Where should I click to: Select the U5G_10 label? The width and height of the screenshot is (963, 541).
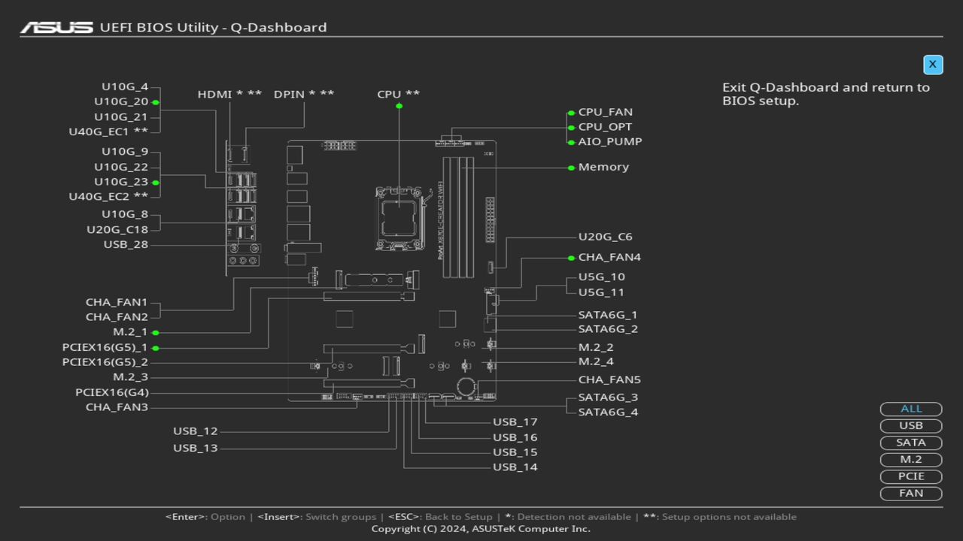[601, 277]
